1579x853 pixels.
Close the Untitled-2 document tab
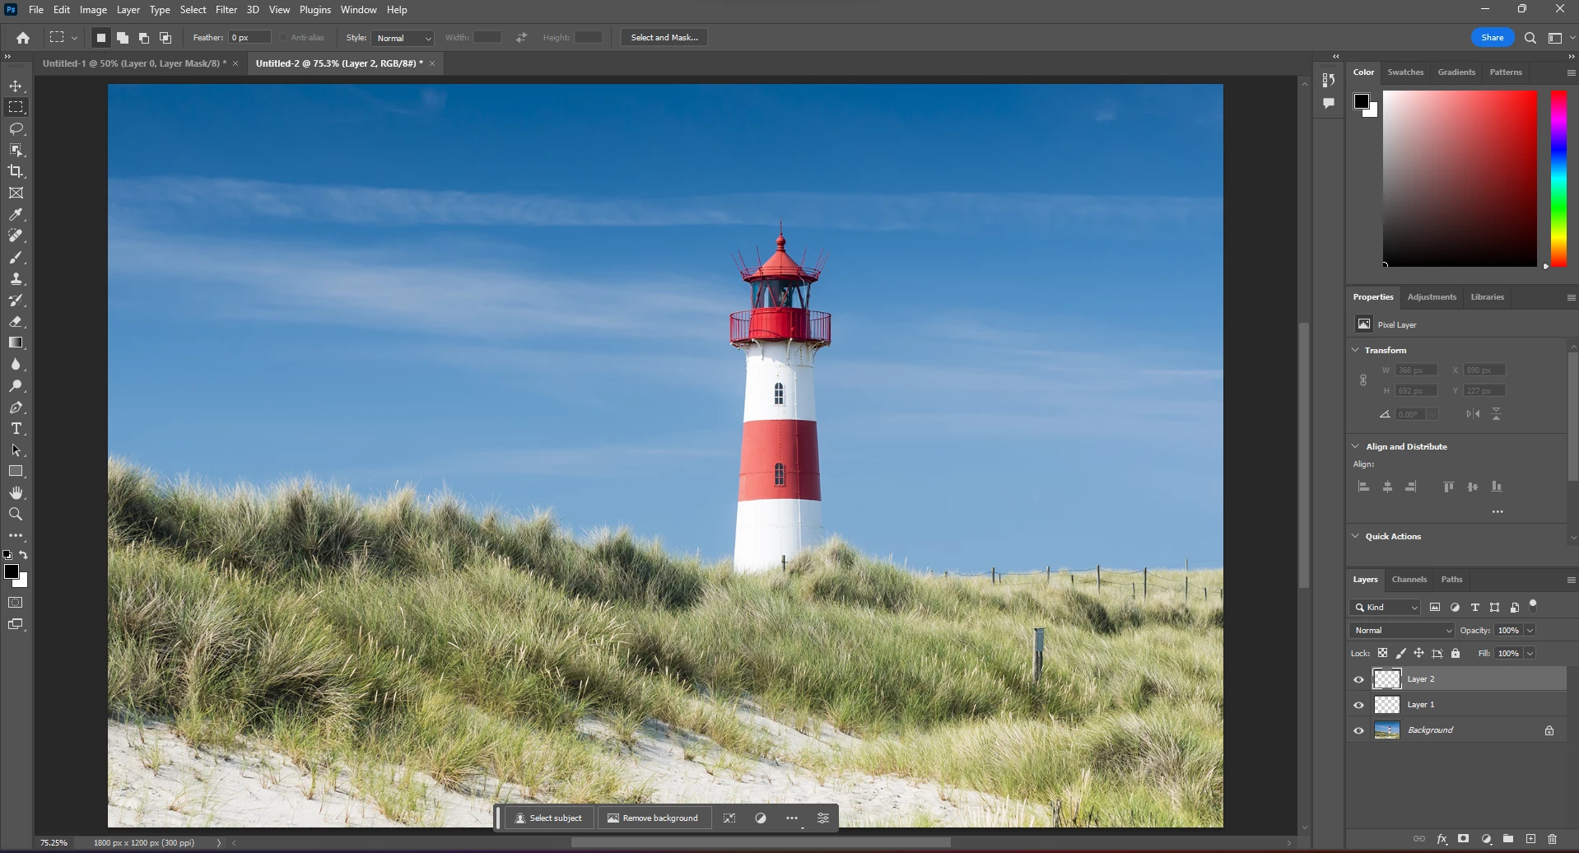pyautogui.click(x=432, y=63)
